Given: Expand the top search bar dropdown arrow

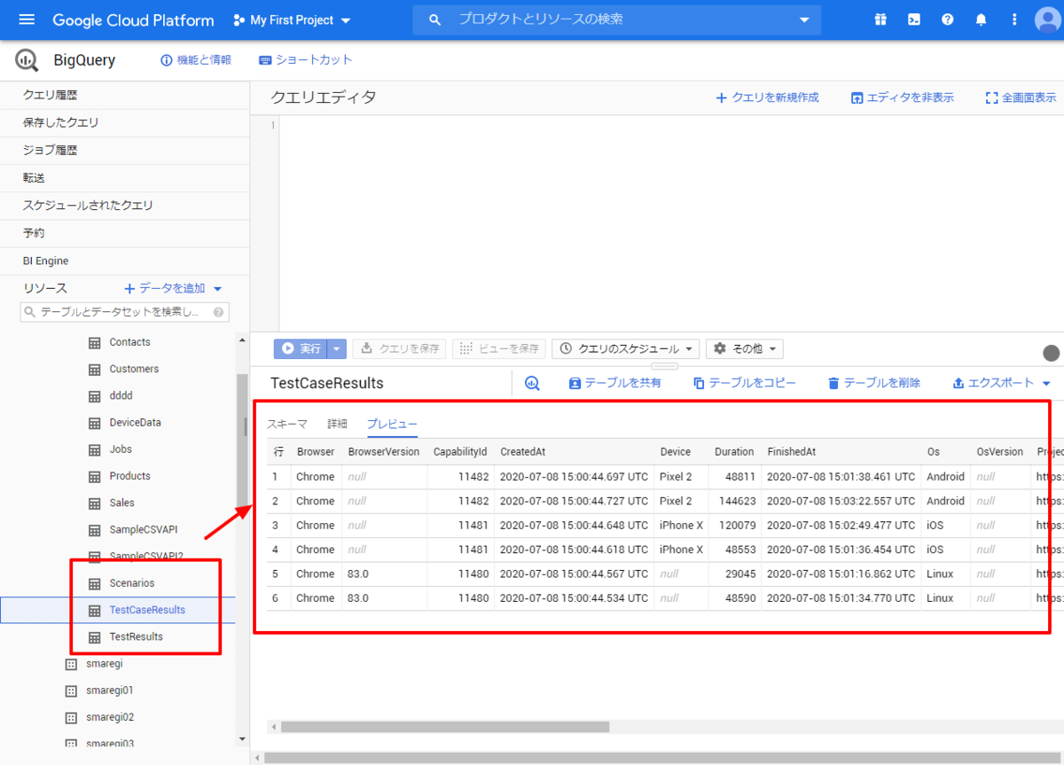Looking at the screenshot, I should [804, 20].
